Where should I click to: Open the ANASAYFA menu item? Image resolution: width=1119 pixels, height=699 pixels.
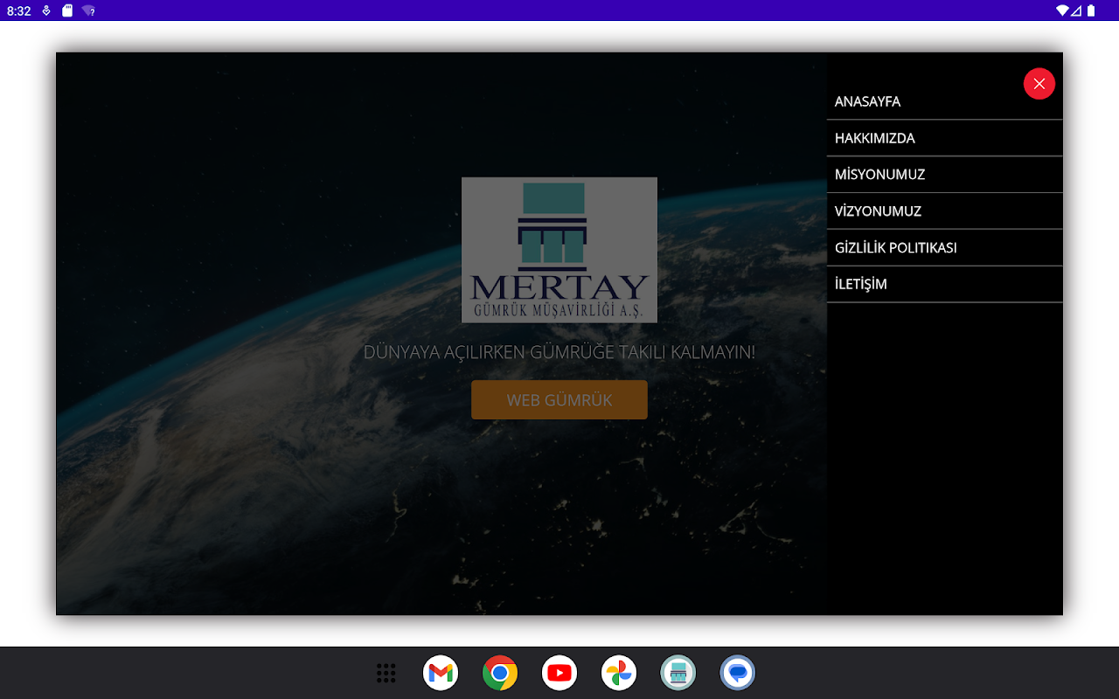click(944, 101)
